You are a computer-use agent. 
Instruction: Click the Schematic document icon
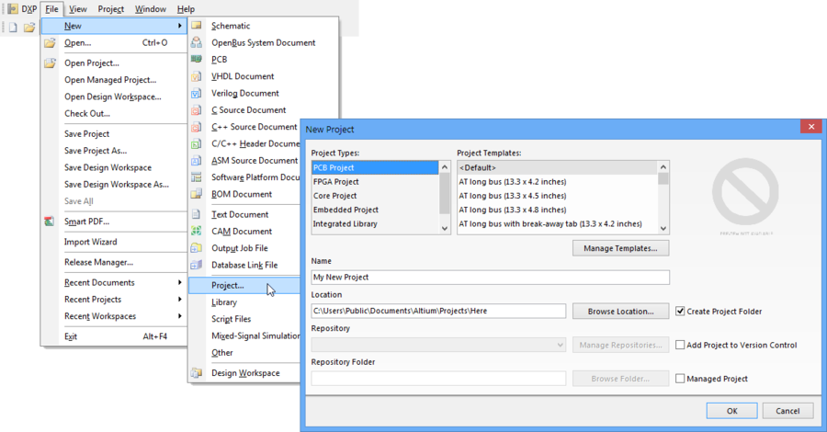197,26
